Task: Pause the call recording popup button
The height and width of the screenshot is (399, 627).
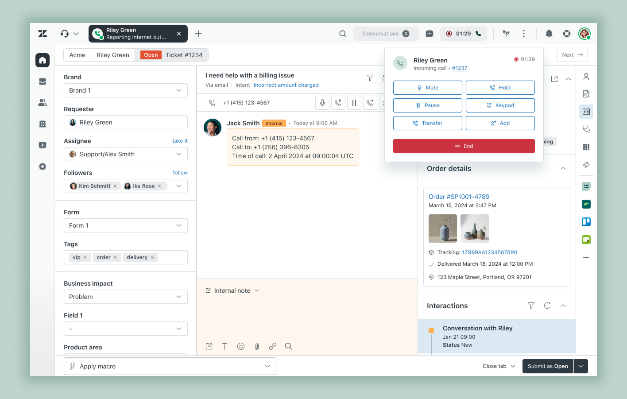Action: coord(427,105)
